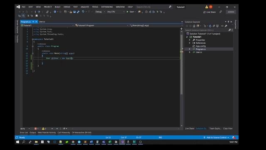
Task: Click the bookmark icon in second toolbar row
Action: 37,16
